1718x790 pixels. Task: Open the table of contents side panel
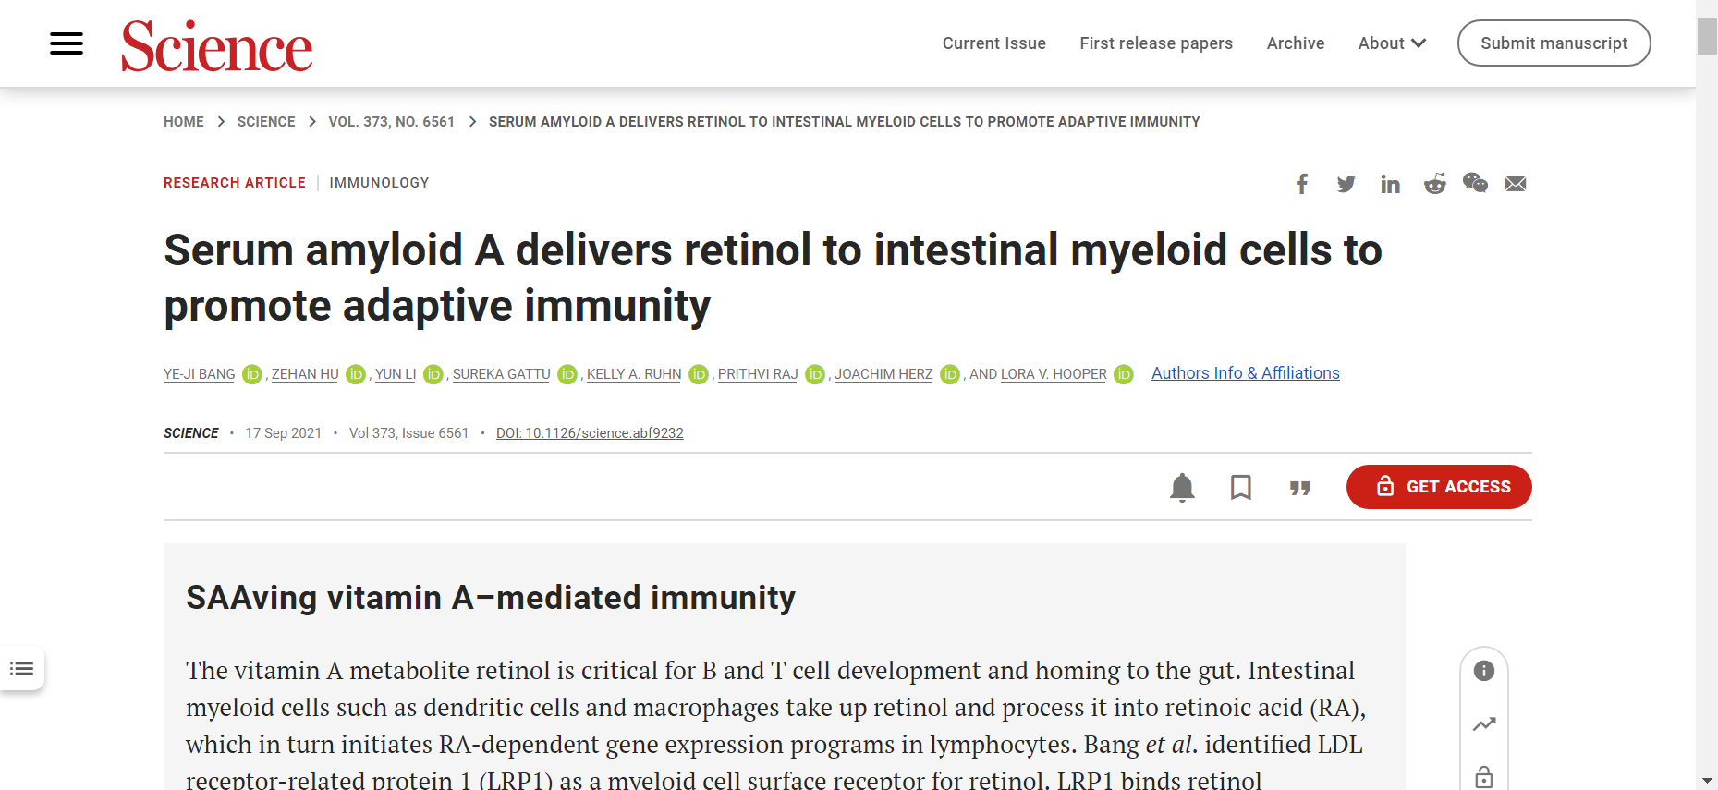pyautogui.click(x=22, y=668)
